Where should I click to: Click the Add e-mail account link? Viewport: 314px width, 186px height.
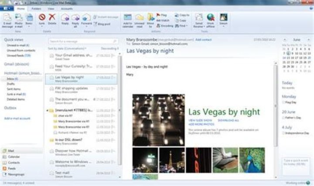(17, 118)
